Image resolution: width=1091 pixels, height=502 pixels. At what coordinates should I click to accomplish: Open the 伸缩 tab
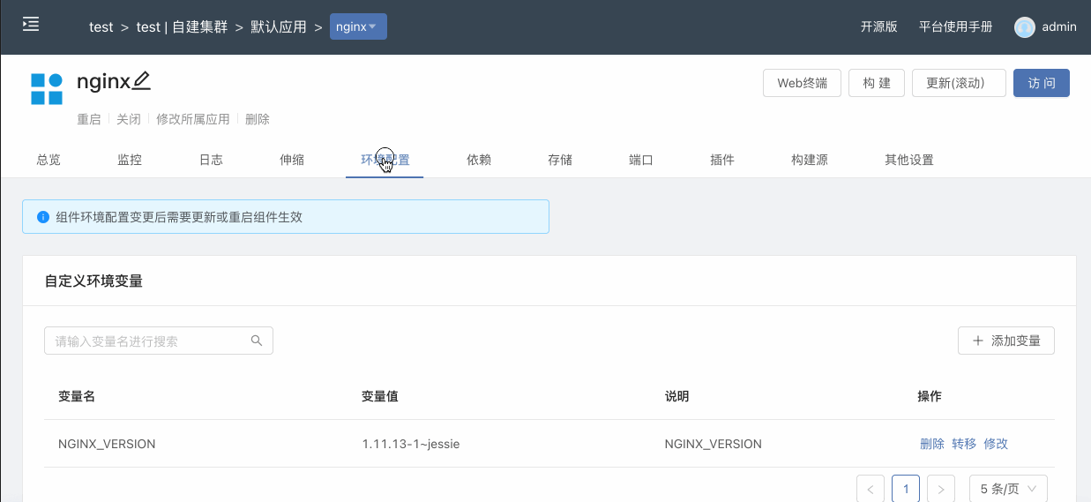292,160
